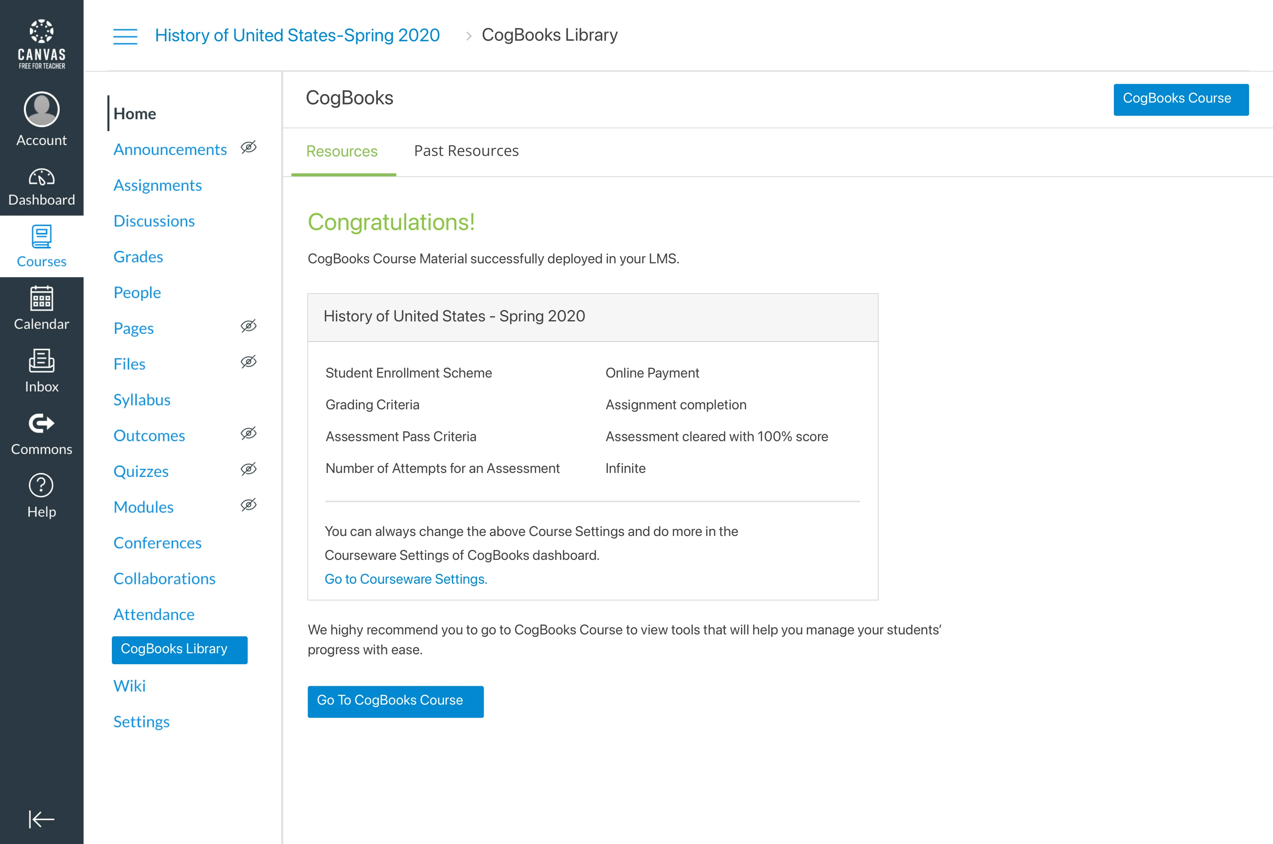The image size is (1273, 844).
Task: Collapse global navigation with arrow
Action: [x=41, y=819]
